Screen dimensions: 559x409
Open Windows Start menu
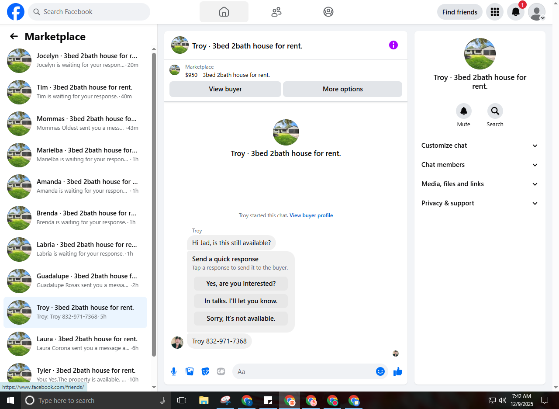point(10,400)
